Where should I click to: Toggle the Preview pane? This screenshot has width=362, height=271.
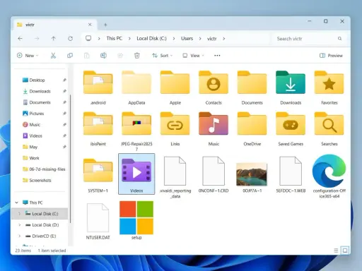(331, 56)
